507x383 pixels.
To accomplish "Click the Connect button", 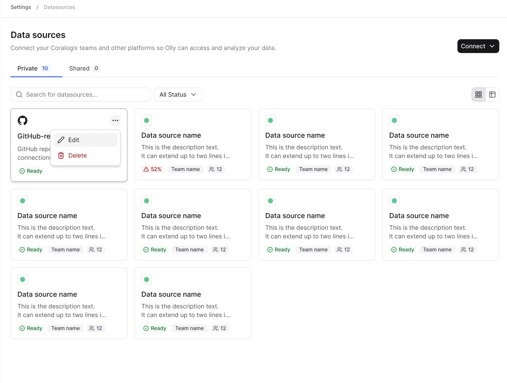I will tap(473, 46).
